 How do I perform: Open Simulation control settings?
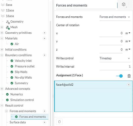(22, 100)
